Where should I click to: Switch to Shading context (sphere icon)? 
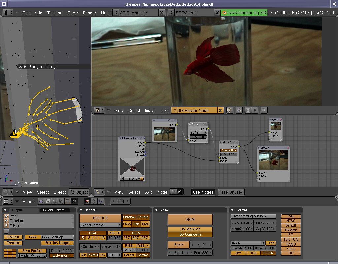pos(54,201)
